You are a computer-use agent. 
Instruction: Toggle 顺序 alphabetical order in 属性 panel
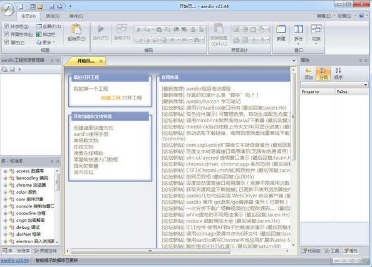tap(338, 73)
